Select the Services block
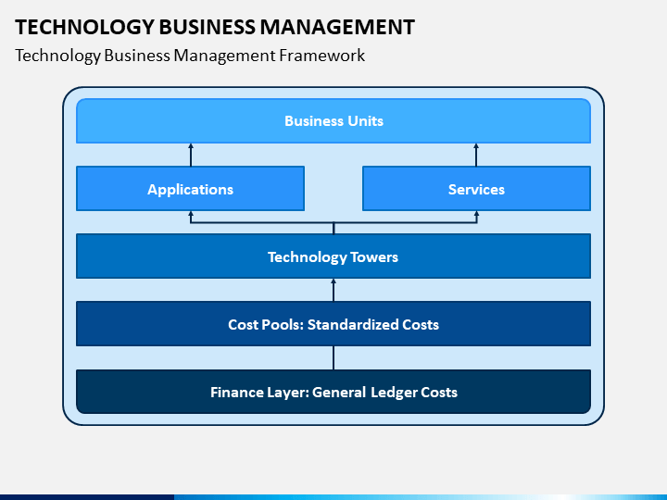This screenshot has width=667, height=500. coord(476,188)
